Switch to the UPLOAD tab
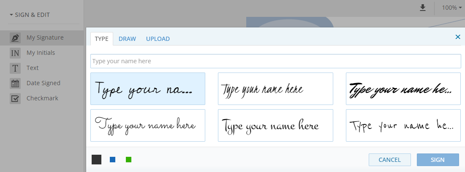This screenshot has height=172, width=465. 158,39
